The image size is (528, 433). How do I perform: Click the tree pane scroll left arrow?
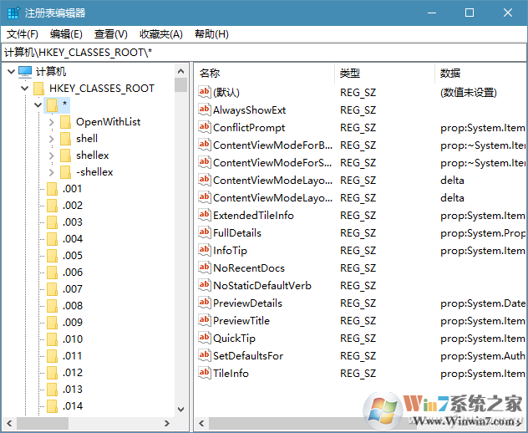click(9, 423)
